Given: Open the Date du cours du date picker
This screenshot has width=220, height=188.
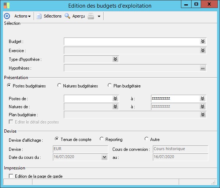Looking at the screenshot, I should (x=104, y=157).
